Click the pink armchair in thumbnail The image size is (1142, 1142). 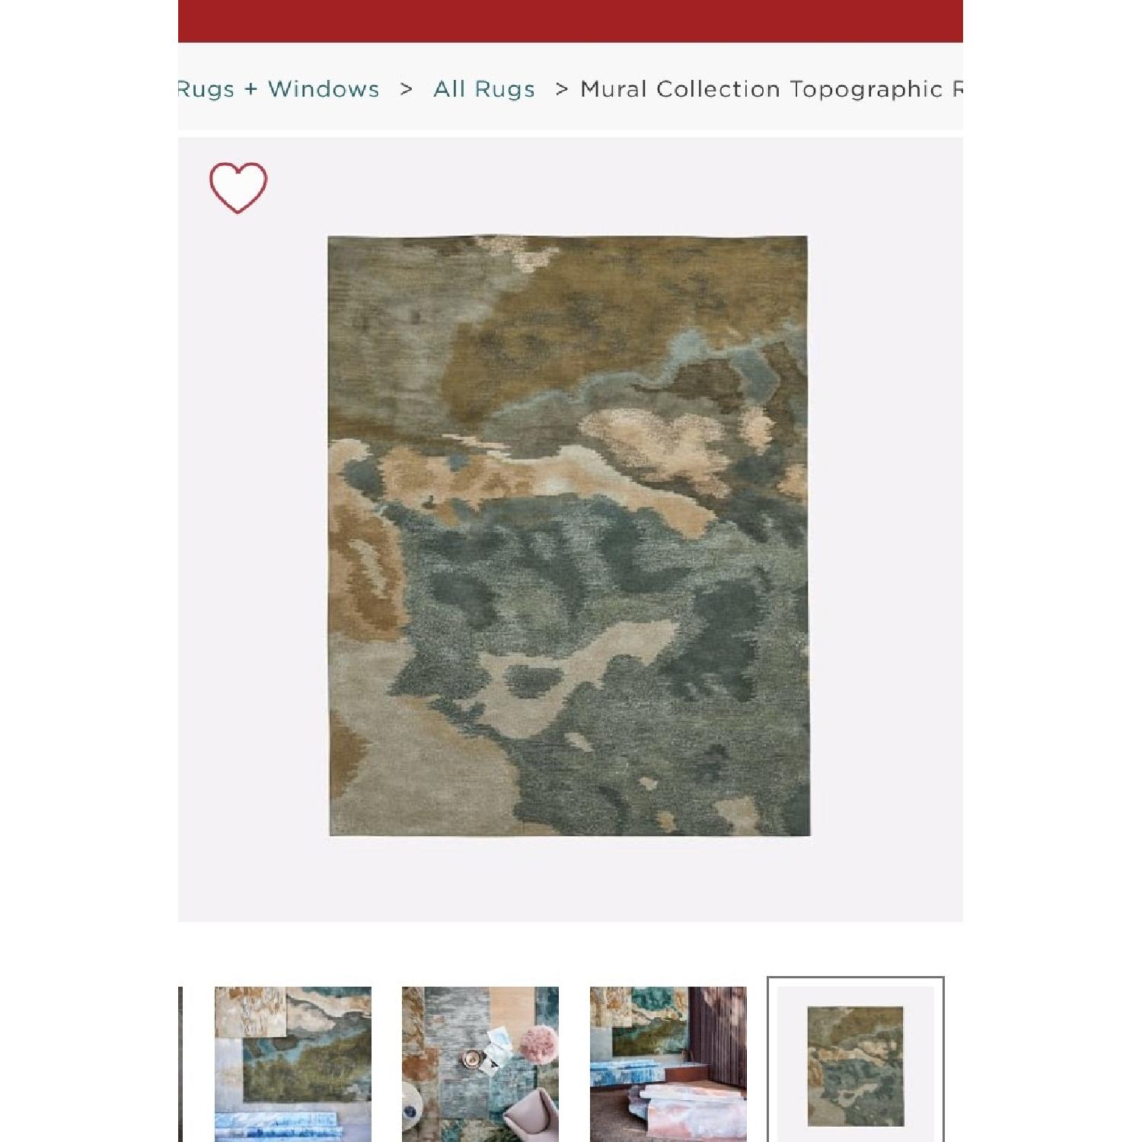(x=529, y=1115)
